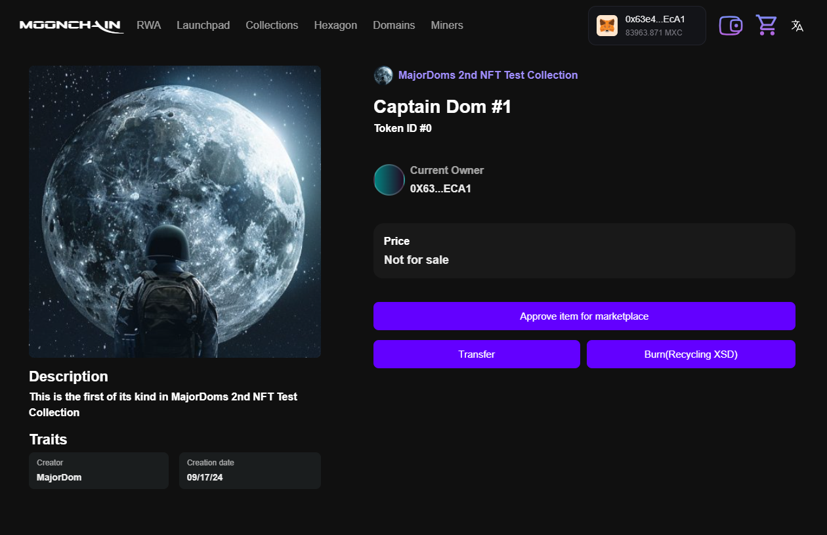Click Approve item for marketplace button
Viewport: 827px width, 535px height.
(x=584, y=316)
